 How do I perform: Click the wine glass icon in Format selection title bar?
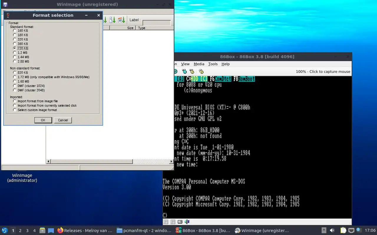(8, 15)
